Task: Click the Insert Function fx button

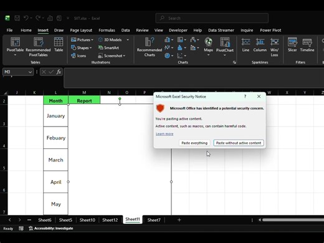Action: pyautogui.click(x=59, y=72)
